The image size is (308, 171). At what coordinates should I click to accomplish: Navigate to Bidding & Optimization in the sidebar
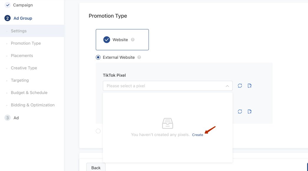click(33, 105)
